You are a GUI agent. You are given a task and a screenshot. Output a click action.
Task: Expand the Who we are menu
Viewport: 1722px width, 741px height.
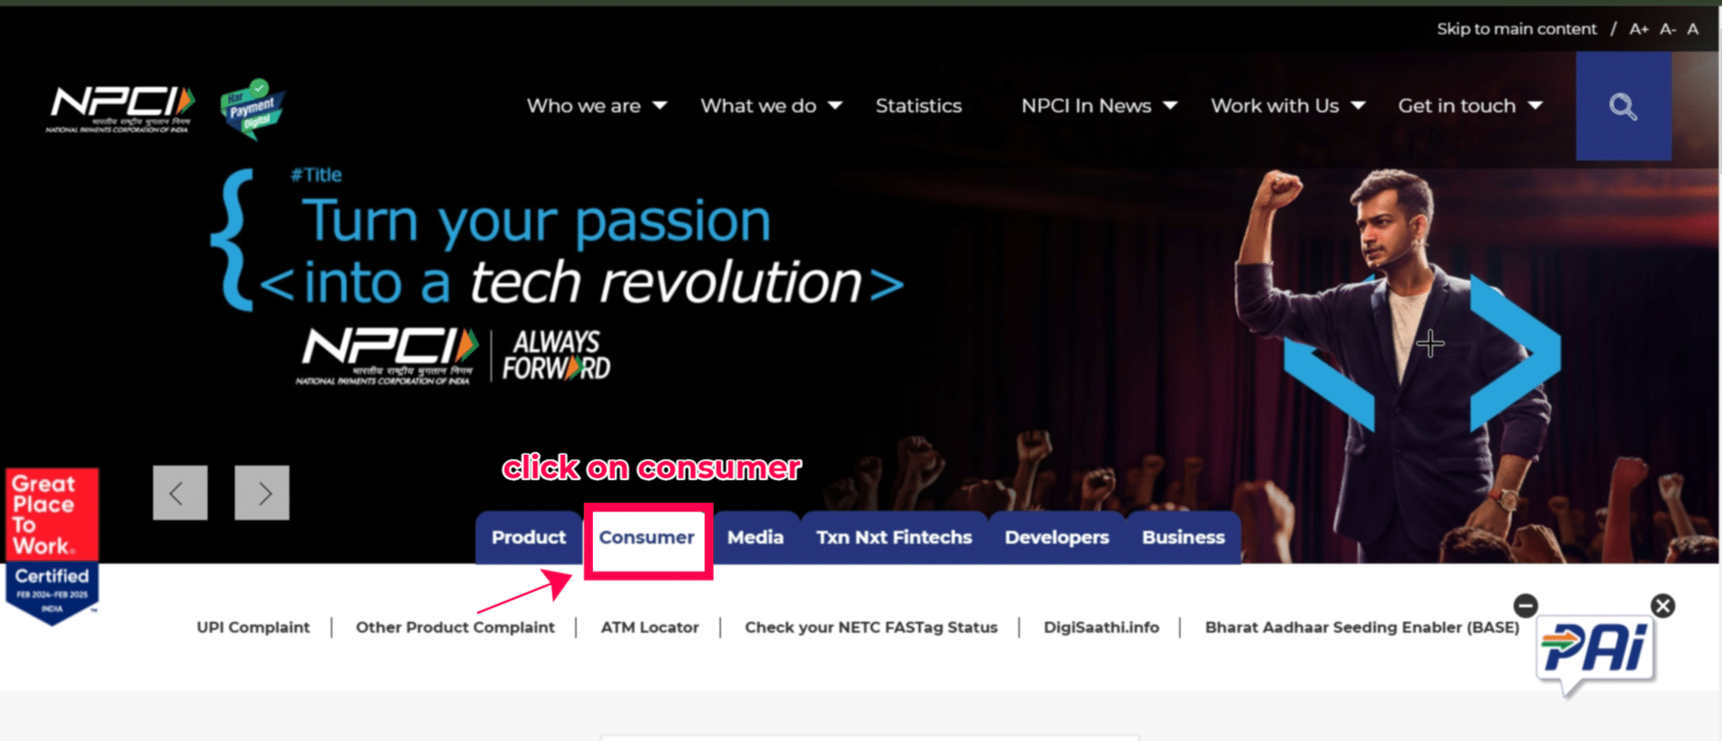[597, 106]
